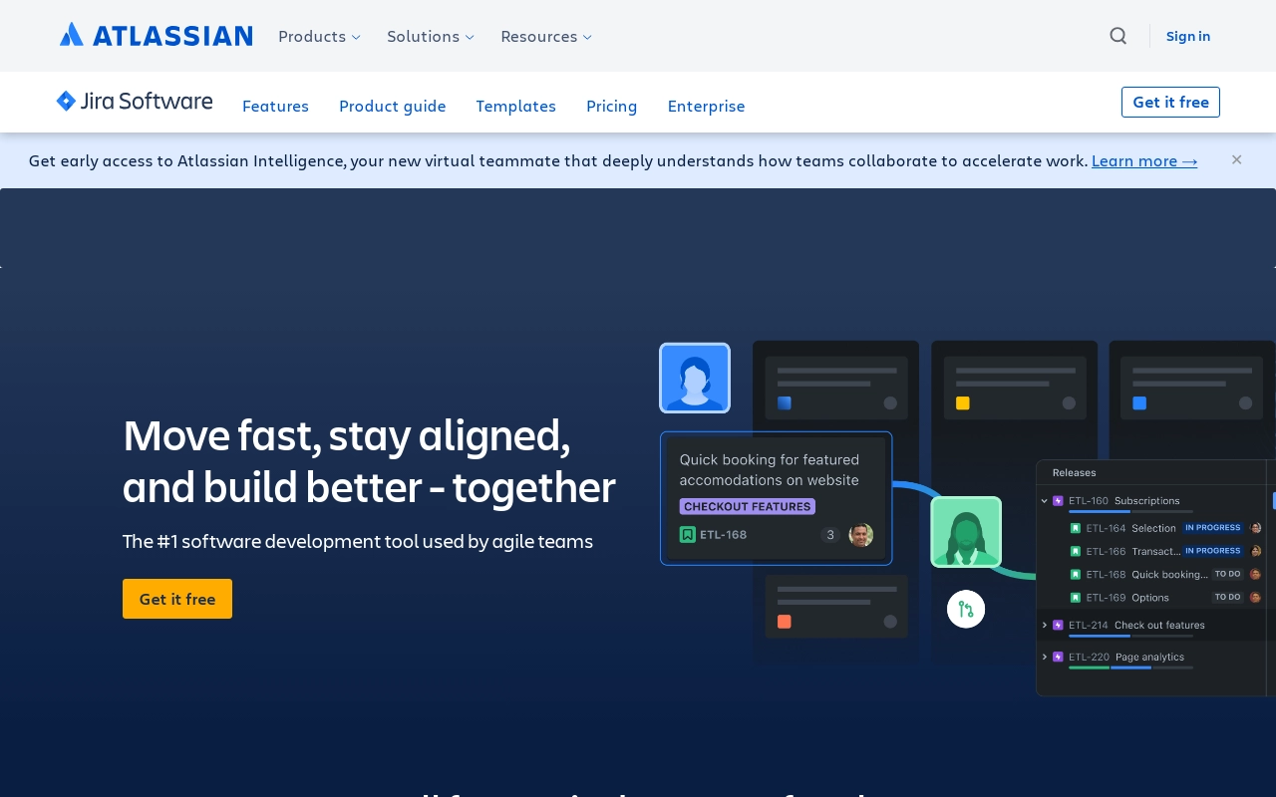
Task: Click the #1 software development tool subtitle
Action: [x=358, y=541]
